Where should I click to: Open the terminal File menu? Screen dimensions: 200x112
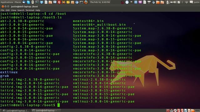coord(2,10)
